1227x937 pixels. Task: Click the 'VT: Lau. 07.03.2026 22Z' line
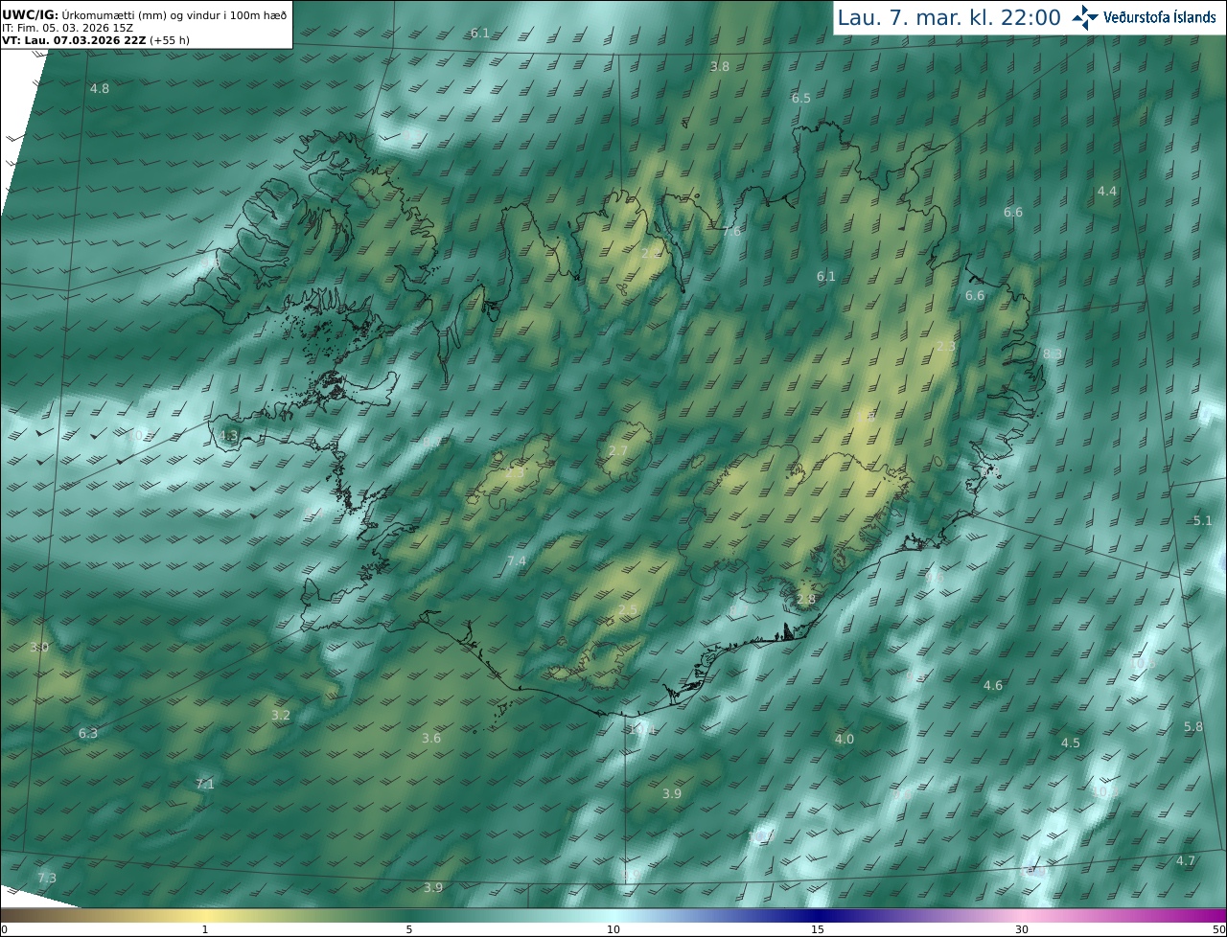(x=95, y=40)
